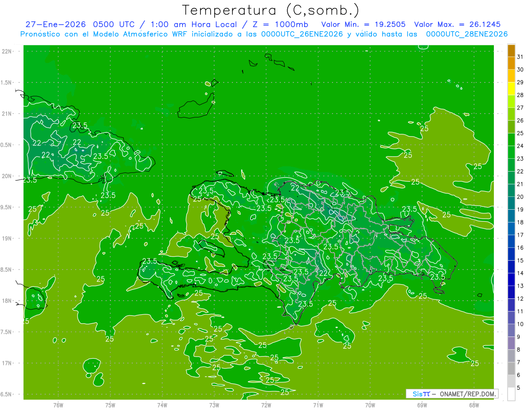Click the "17N" latitude axis label

tap(7, 364)
